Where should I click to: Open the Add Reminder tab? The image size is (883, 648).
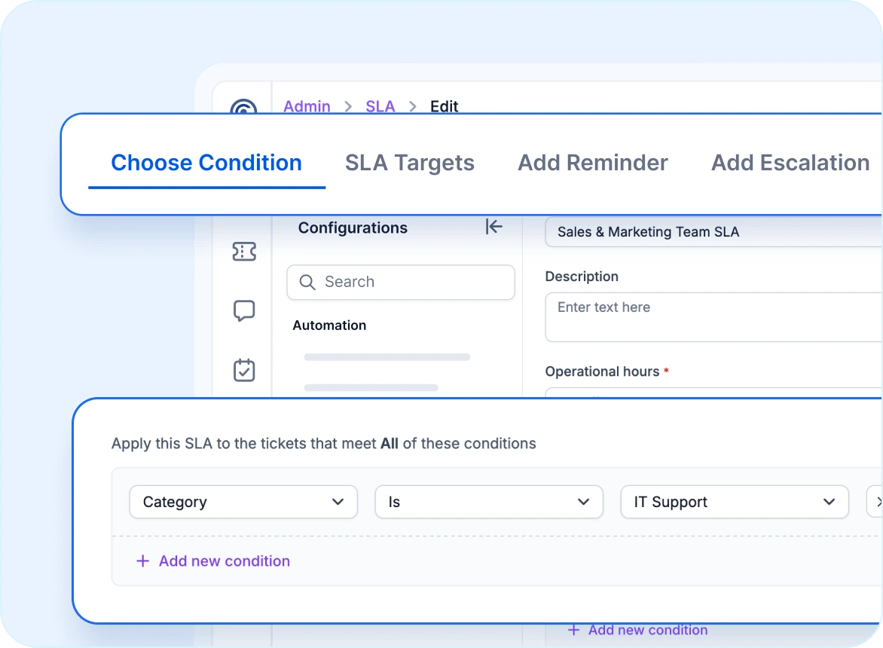[592, 163]
